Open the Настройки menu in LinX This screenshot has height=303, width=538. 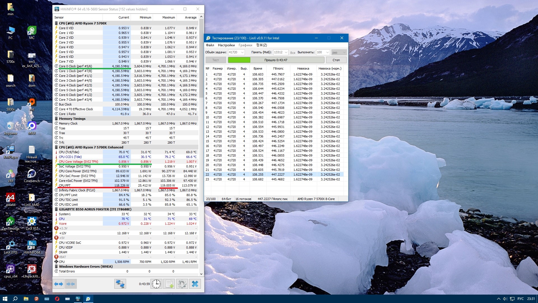pos(226,45)
